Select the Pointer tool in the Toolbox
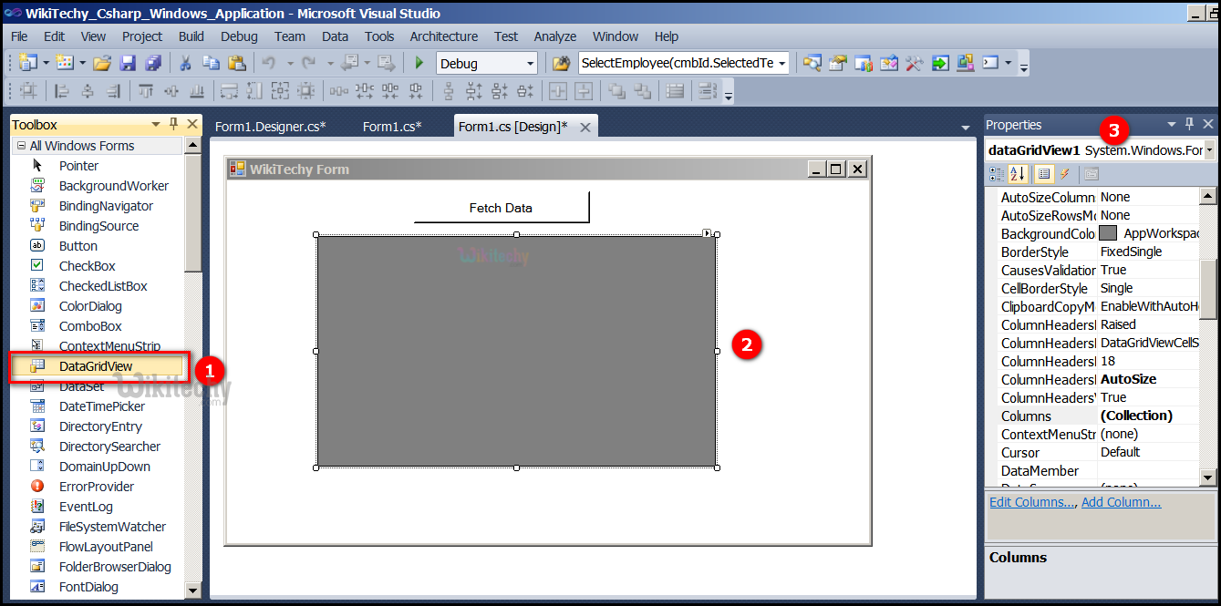This screenshot has height=606, width=1221. pyautogui.click(x=78, y=165)
